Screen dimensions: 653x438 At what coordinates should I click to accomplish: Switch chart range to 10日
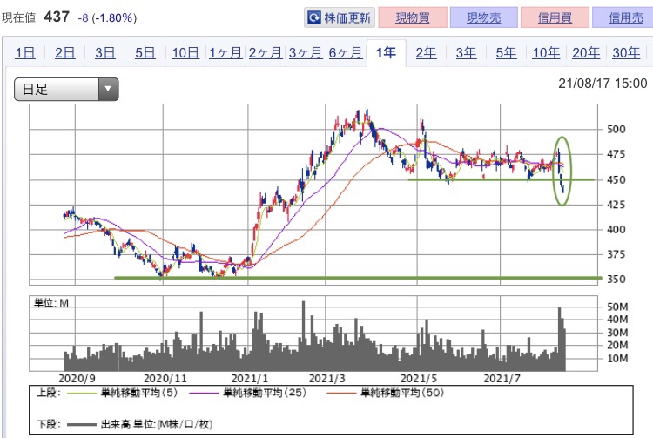[185, 53]
